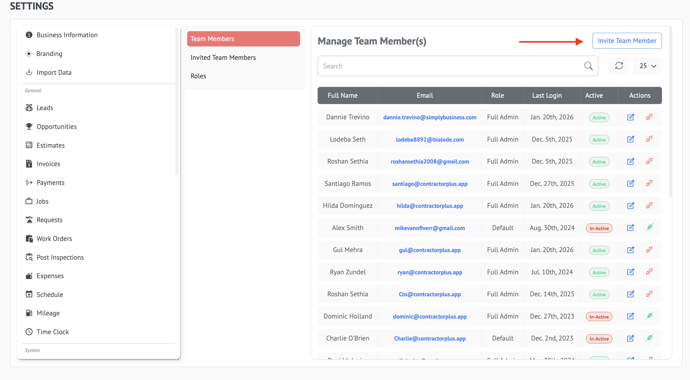This screenshot has height=380, width=690.
Task: Click the magnifier search icon
Action: (x=588, y=66)
